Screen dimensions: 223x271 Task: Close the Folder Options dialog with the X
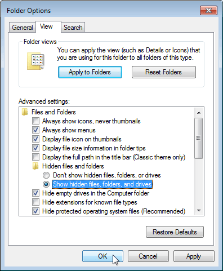208,10
